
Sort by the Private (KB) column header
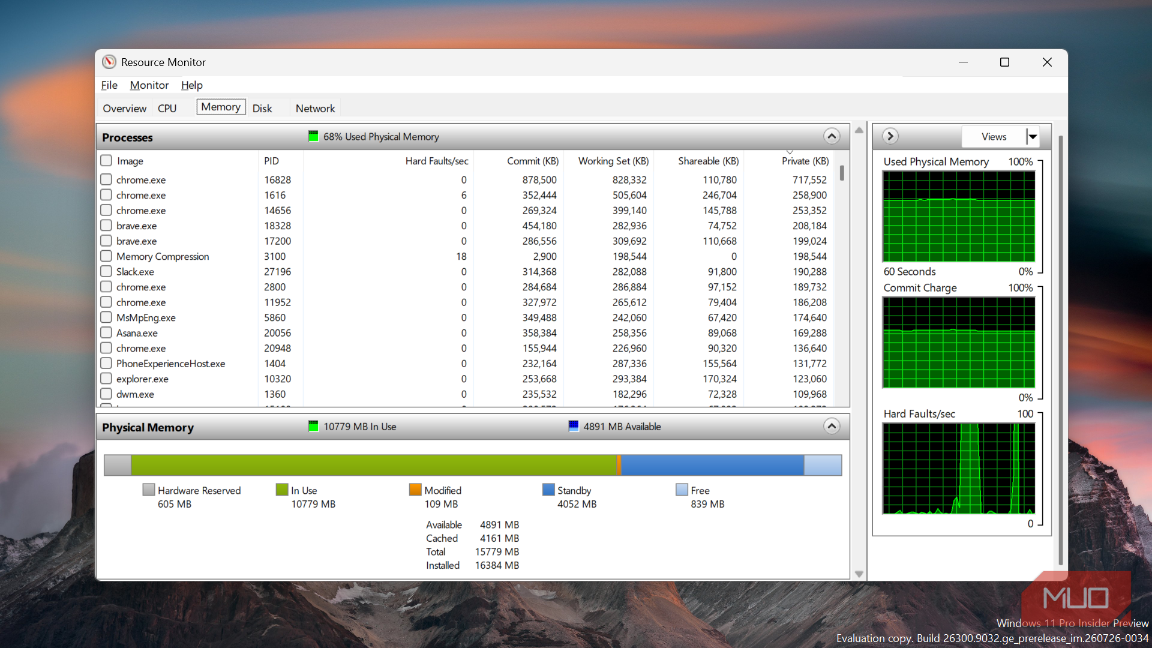click(x=805, y=161)
